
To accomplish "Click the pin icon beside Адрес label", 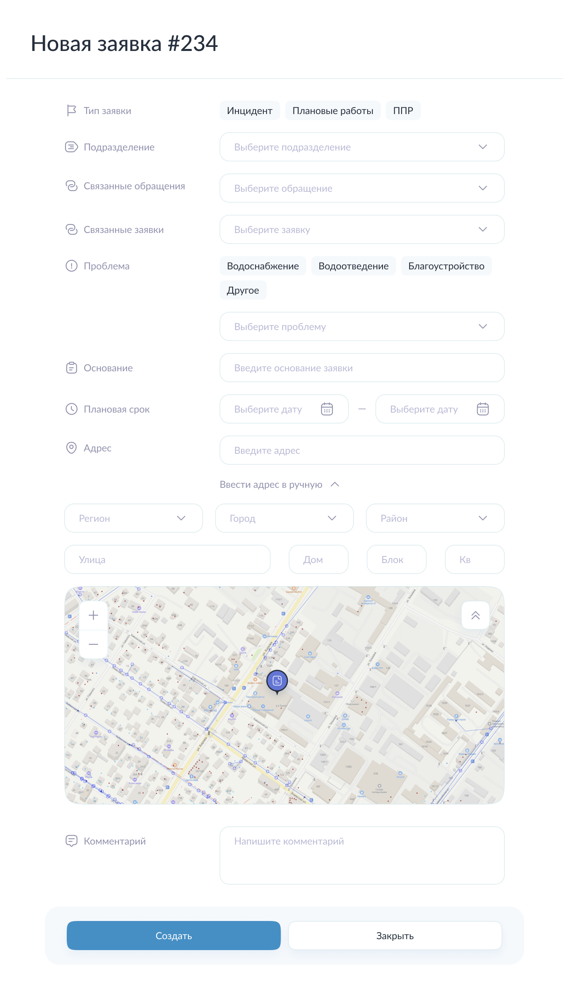I will pyautogui.click(x=72, y=448).
